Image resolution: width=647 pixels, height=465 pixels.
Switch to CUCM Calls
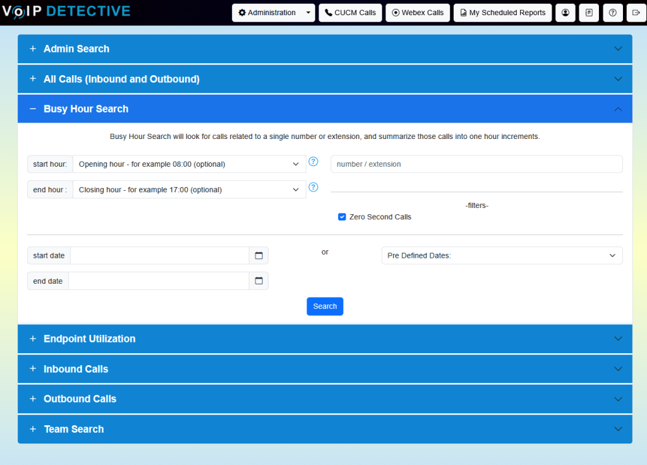[x=350, y=12]
